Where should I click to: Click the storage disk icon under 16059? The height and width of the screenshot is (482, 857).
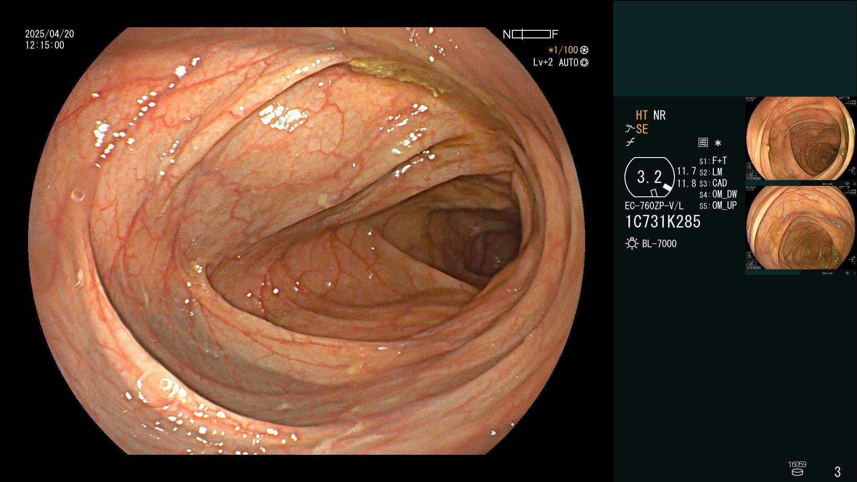[797, 472]
